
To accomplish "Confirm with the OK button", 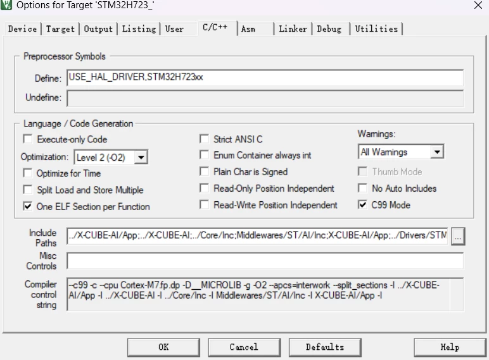I will click(x=163, y=347).
